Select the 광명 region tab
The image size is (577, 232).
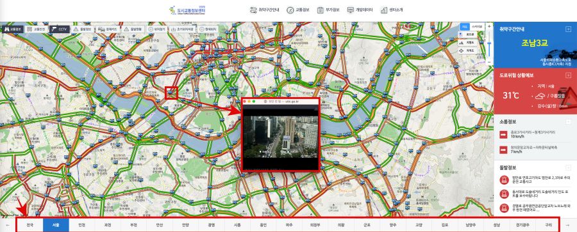211,225
